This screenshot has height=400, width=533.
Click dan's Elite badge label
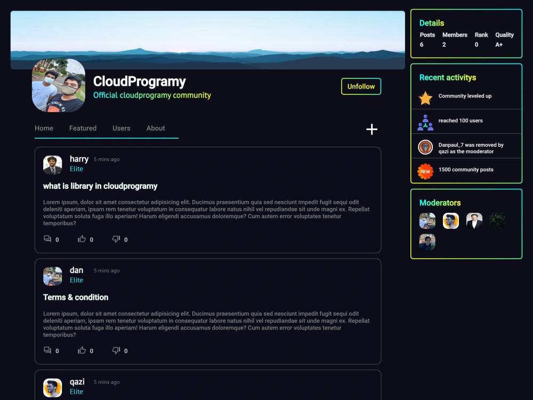point(76,280)
